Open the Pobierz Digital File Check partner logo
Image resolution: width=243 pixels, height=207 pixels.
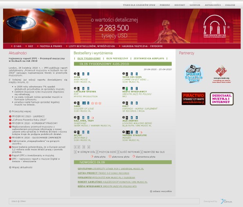coord(194,74)
